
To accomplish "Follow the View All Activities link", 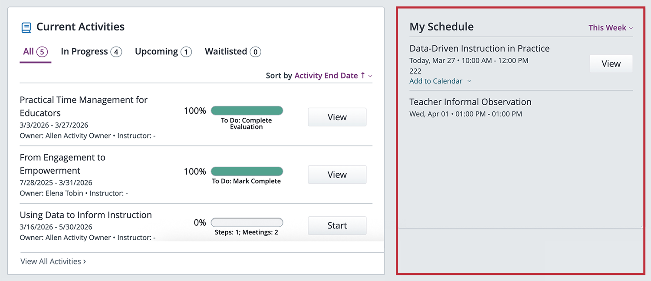I will pos(53,261).
